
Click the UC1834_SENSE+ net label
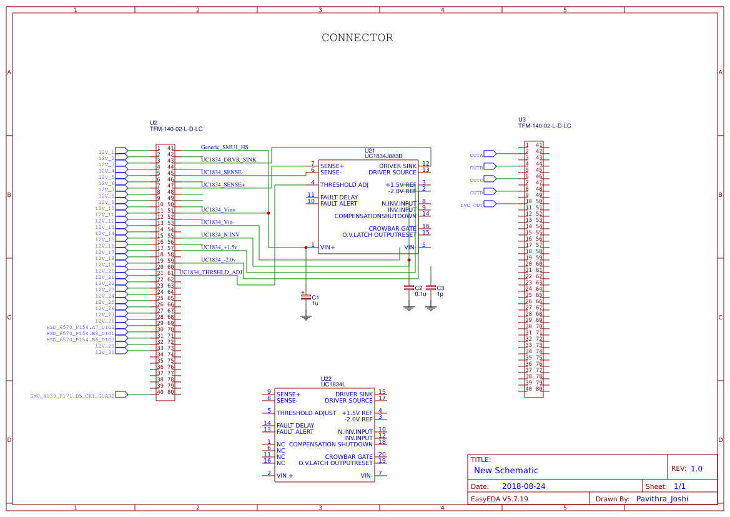(222, 184)
